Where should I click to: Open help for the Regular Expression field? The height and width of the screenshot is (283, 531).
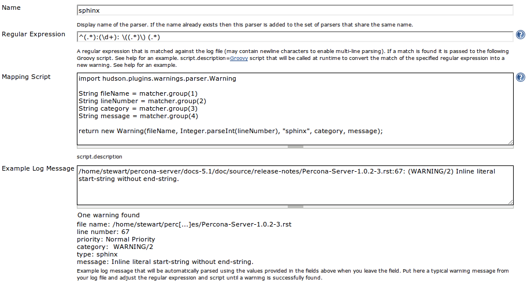click(x=521, y=35)
